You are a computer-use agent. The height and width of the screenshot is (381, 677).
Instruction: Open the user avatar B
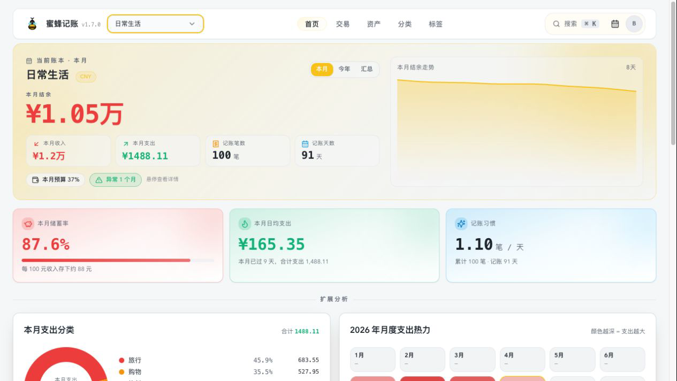click(634, 24)
